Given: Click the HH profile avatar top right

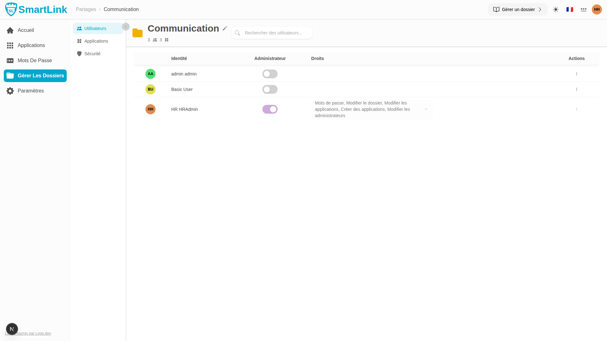Looking at the screenshot, I should pyautogui.click(x=597, y=9).
